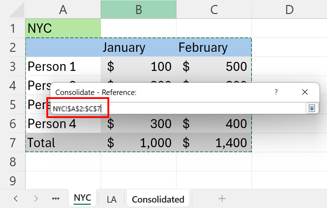Screen dimensions: 327x208
Task: Select the Person 4 cell
Action: tap(63, 124)
